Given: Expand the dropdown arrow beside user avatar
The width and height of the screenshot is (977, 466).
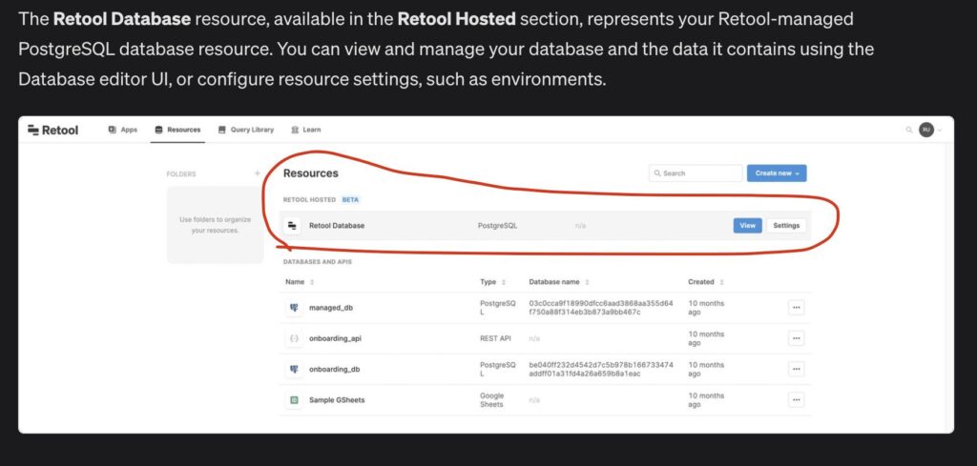Looking at the screenshot, I should [x=940, y=131].
